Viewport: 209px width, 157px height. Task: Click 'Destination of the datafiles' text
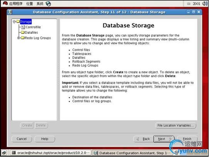[x=92, y=97]
